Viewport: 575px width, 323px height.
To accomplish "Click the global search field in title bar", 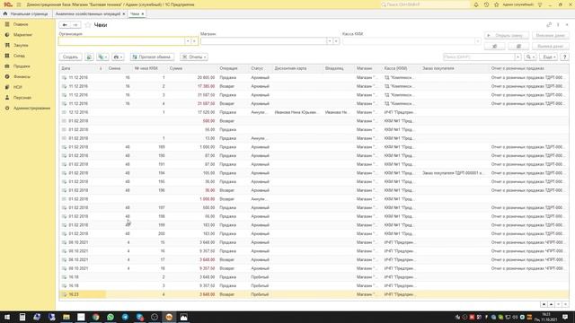I will [425, 4].
